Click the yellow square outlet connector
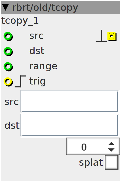 pos(112,36)
